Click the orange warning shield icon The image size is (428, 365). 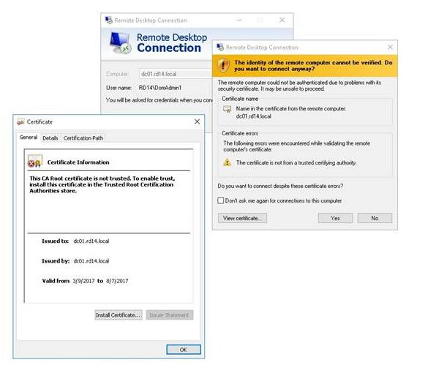(223, 66)
